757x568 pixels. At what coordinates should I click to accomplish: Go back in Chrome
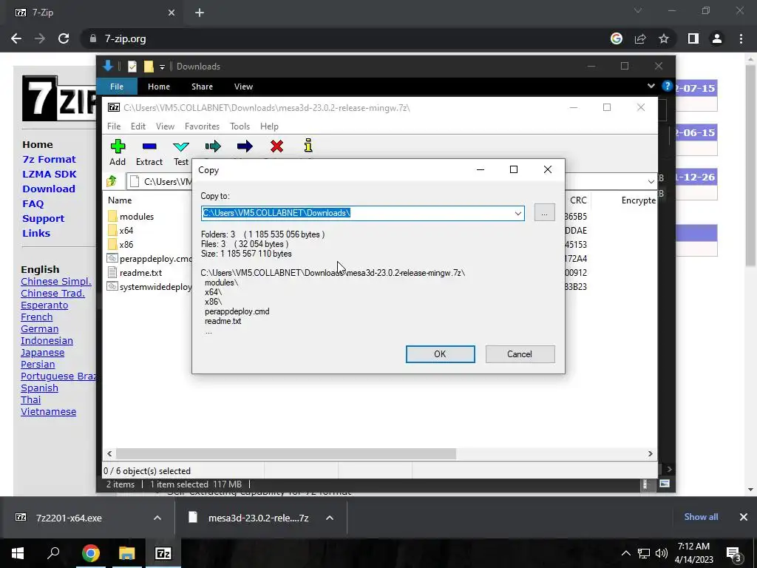(16, 38)
